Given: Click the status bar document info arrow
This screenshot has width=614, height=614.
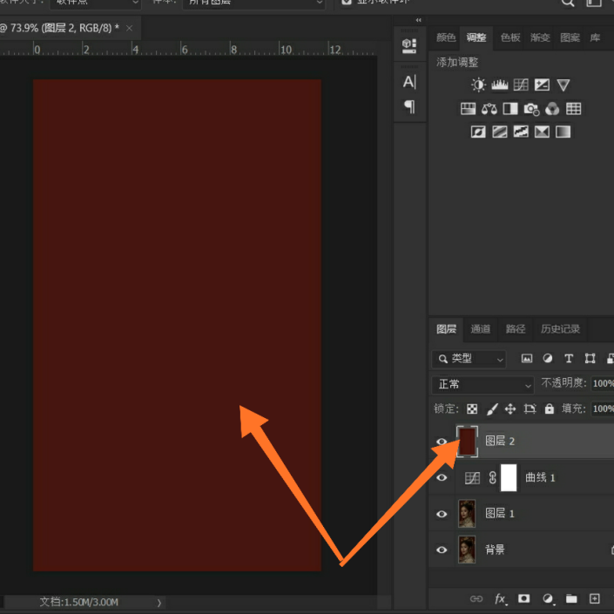Looking at the screenshot, I should (159, 603).
